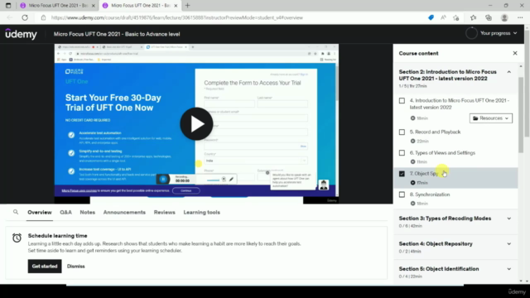Add this page to favorites star icon
Screen dimensions: 530x298
click(456, 17)
